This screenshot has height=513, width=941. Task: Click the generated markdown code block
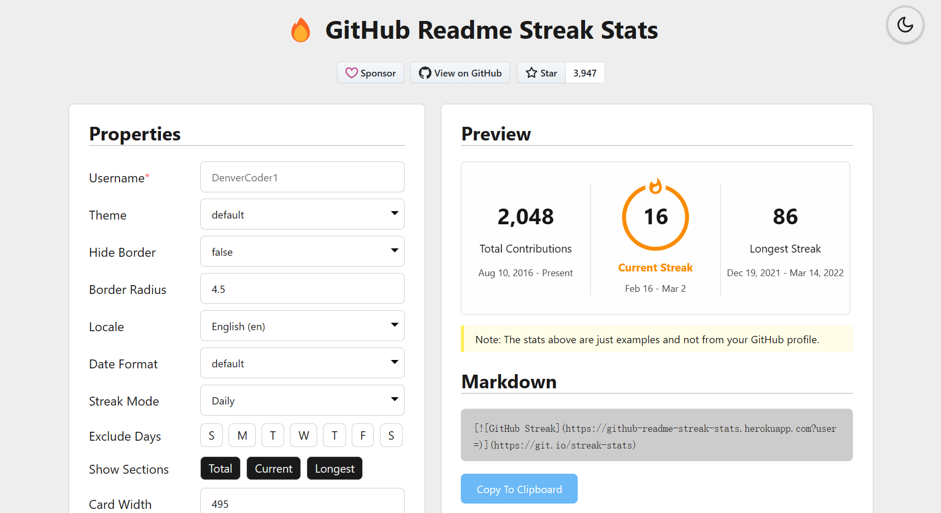(657, 435)
